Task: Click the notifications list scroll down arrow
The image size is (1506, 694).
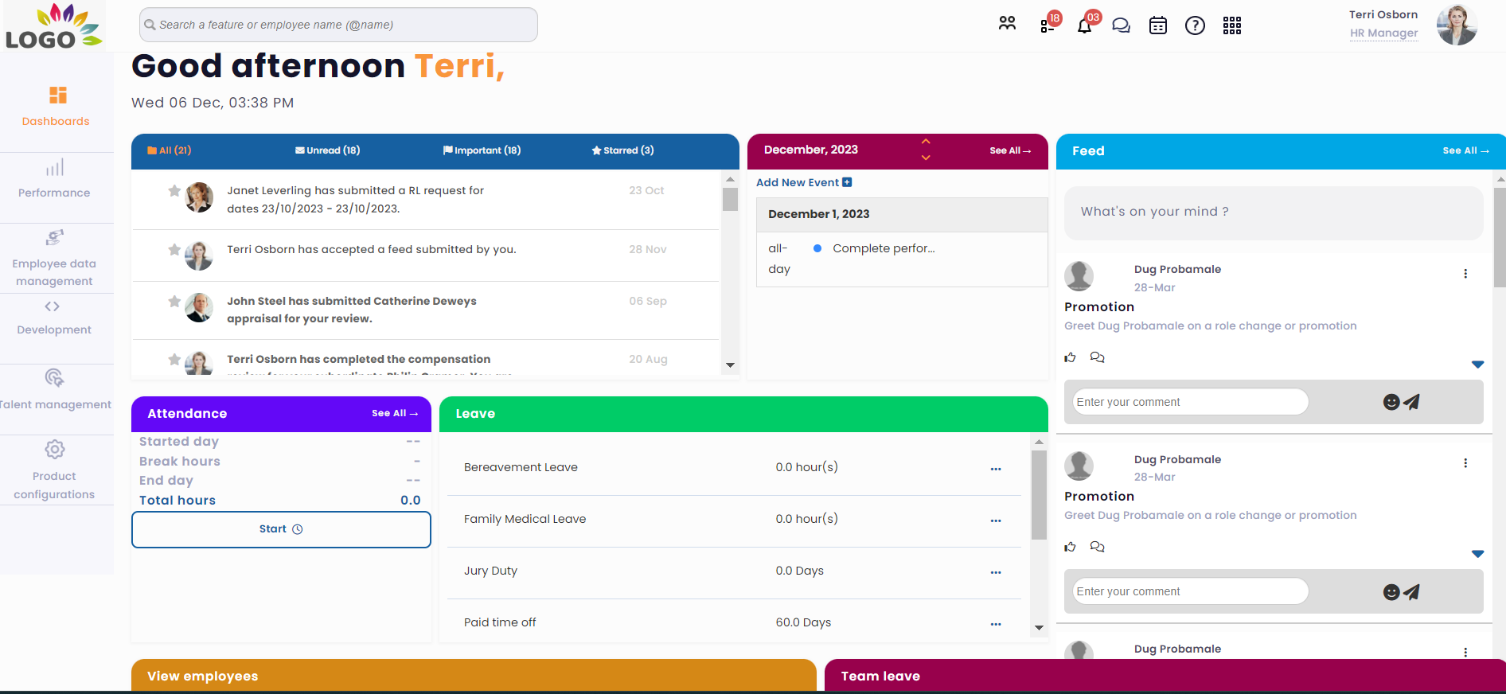Action: point(730,365)
